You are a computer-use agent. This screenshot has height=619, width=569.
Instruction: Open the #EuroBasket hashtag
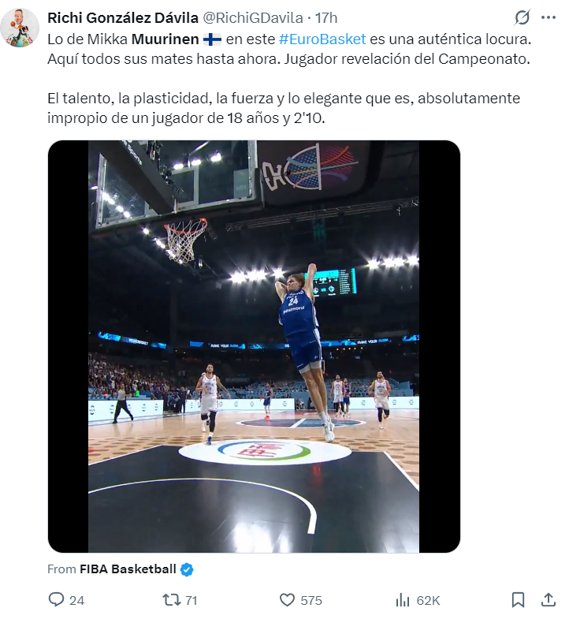(x=322, y=39)
